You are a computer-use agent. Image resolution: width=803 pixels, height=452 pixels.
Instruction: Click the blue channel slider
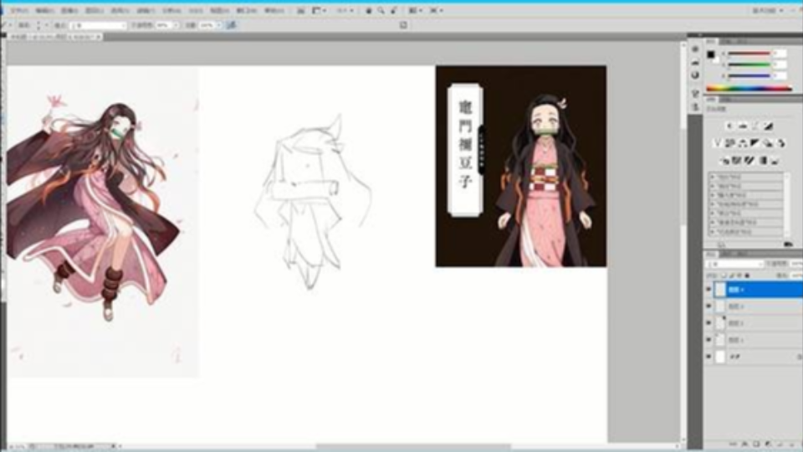click(x=749, y=76)
